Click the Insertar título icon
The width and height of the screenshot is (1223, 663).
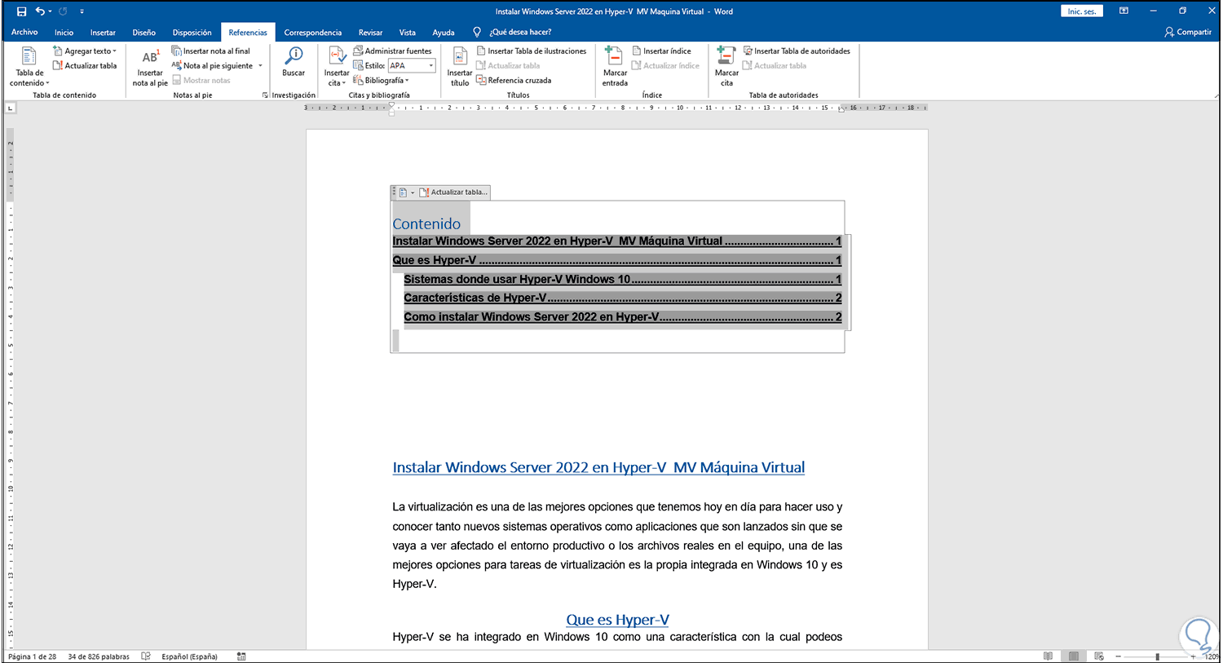(x=460, y=66)
